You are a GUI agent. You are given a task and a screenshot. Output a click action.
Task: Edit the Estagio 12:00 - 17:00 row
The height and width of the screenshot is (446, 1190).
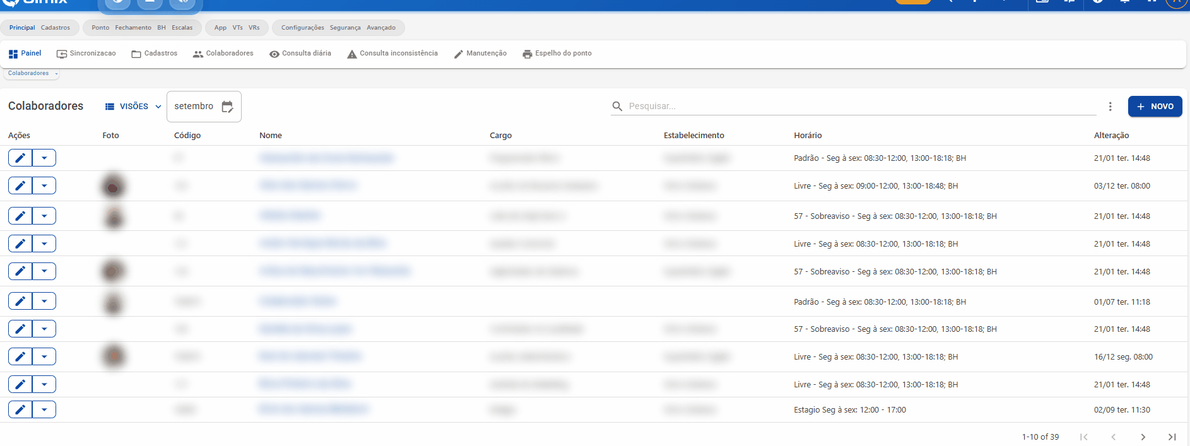pos(20,409)
